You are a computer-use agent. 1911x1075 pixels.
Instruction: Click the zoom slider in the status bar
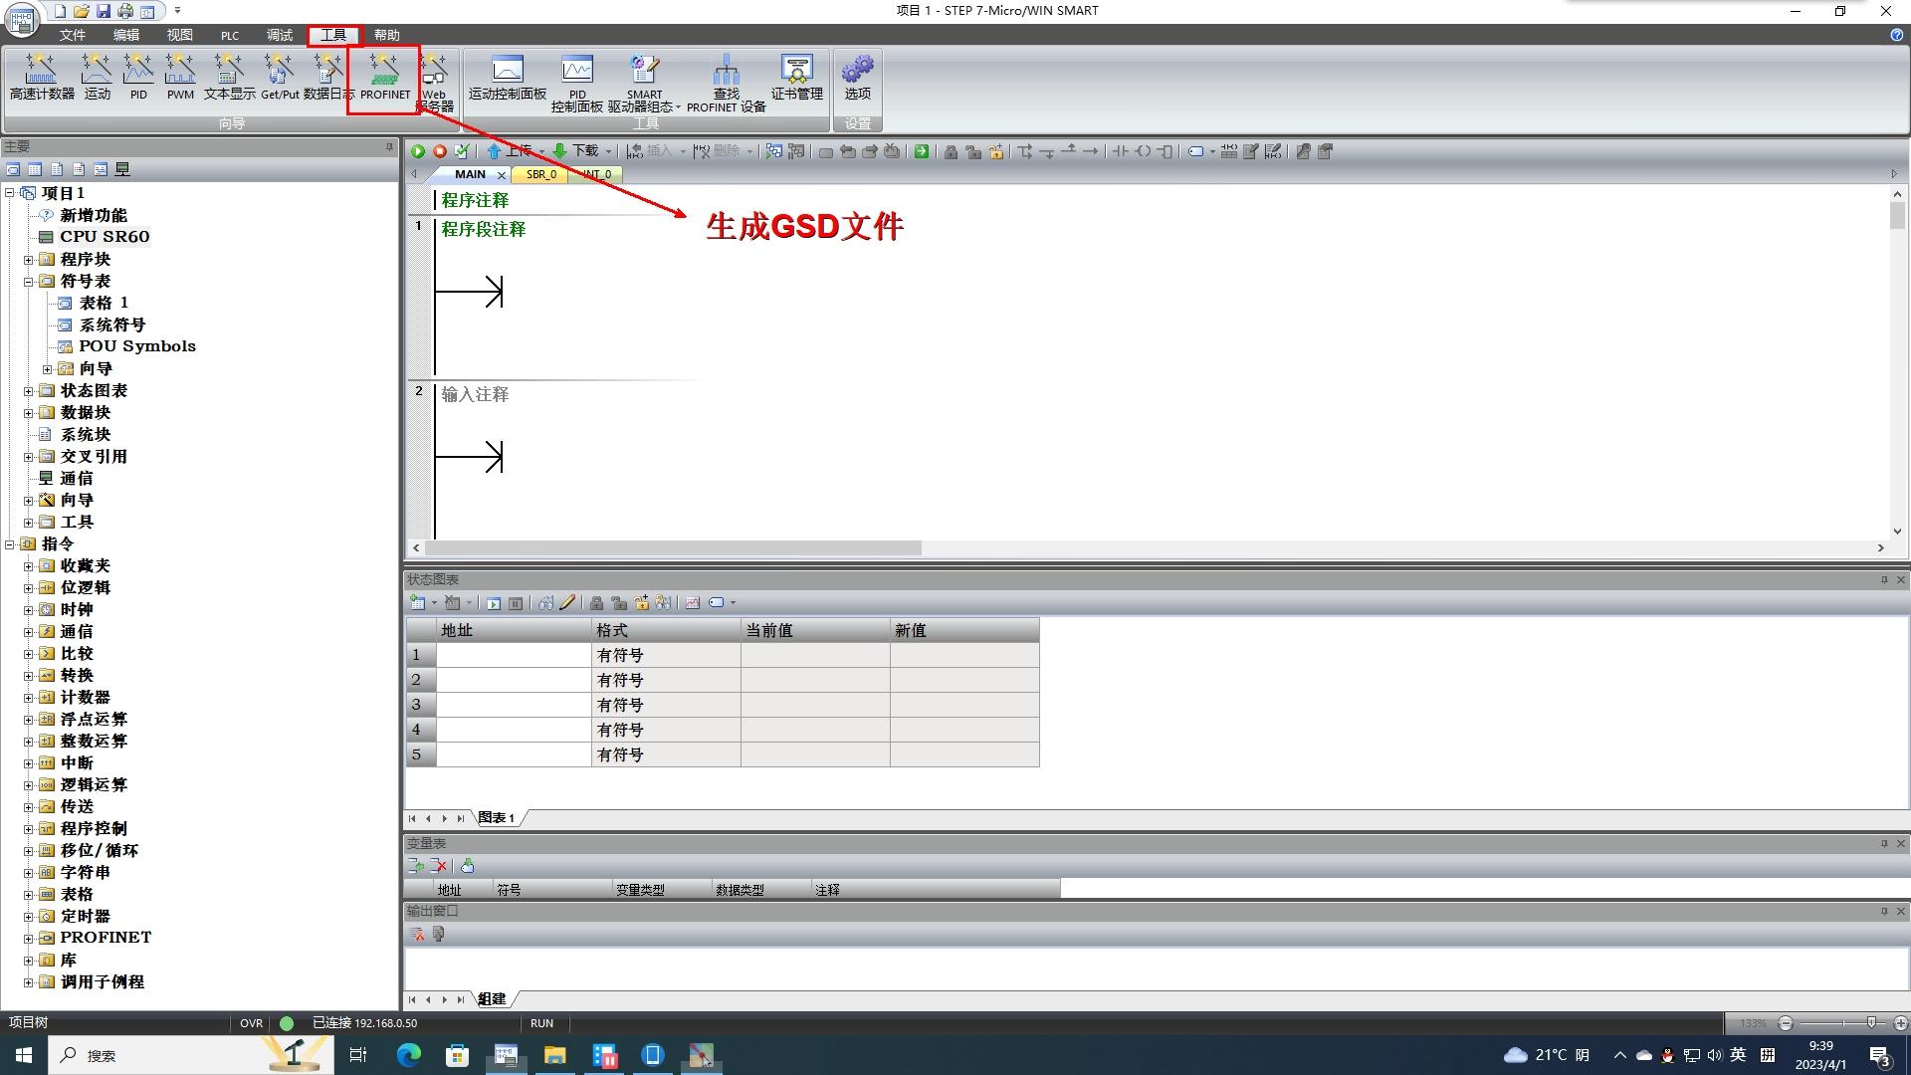1872,1023
